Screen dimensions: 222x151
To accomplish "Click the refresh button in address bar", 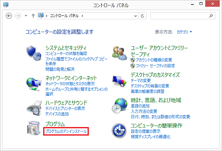I will (x=143, y=16).
